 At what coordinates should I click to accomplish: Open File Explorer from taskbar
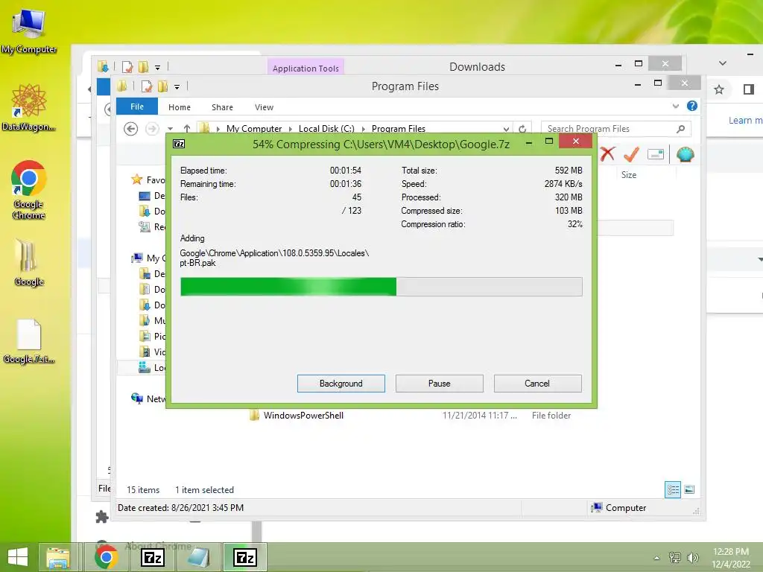(x=58, y=557)
